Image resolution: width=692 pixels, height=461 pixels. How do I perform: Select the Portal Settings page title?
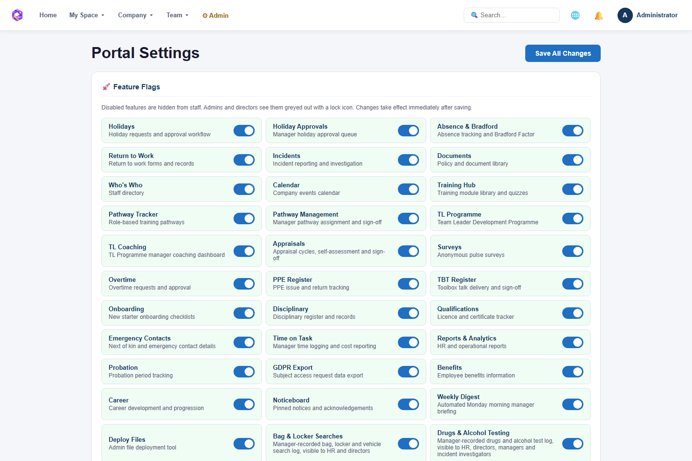click(x=146, y=53)
